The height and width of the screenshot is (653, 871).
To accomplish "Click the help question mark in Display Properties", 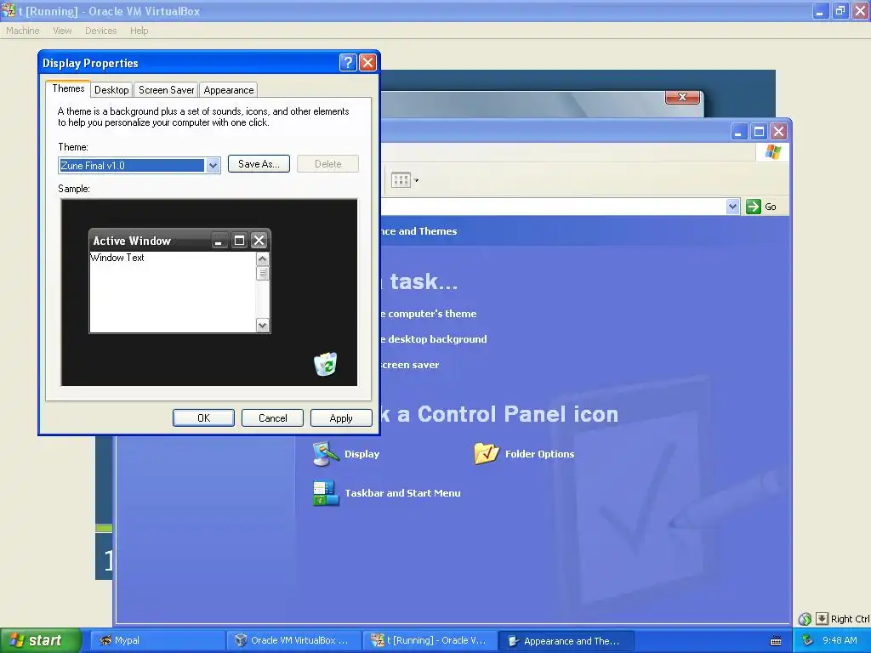I will (348, 62).
